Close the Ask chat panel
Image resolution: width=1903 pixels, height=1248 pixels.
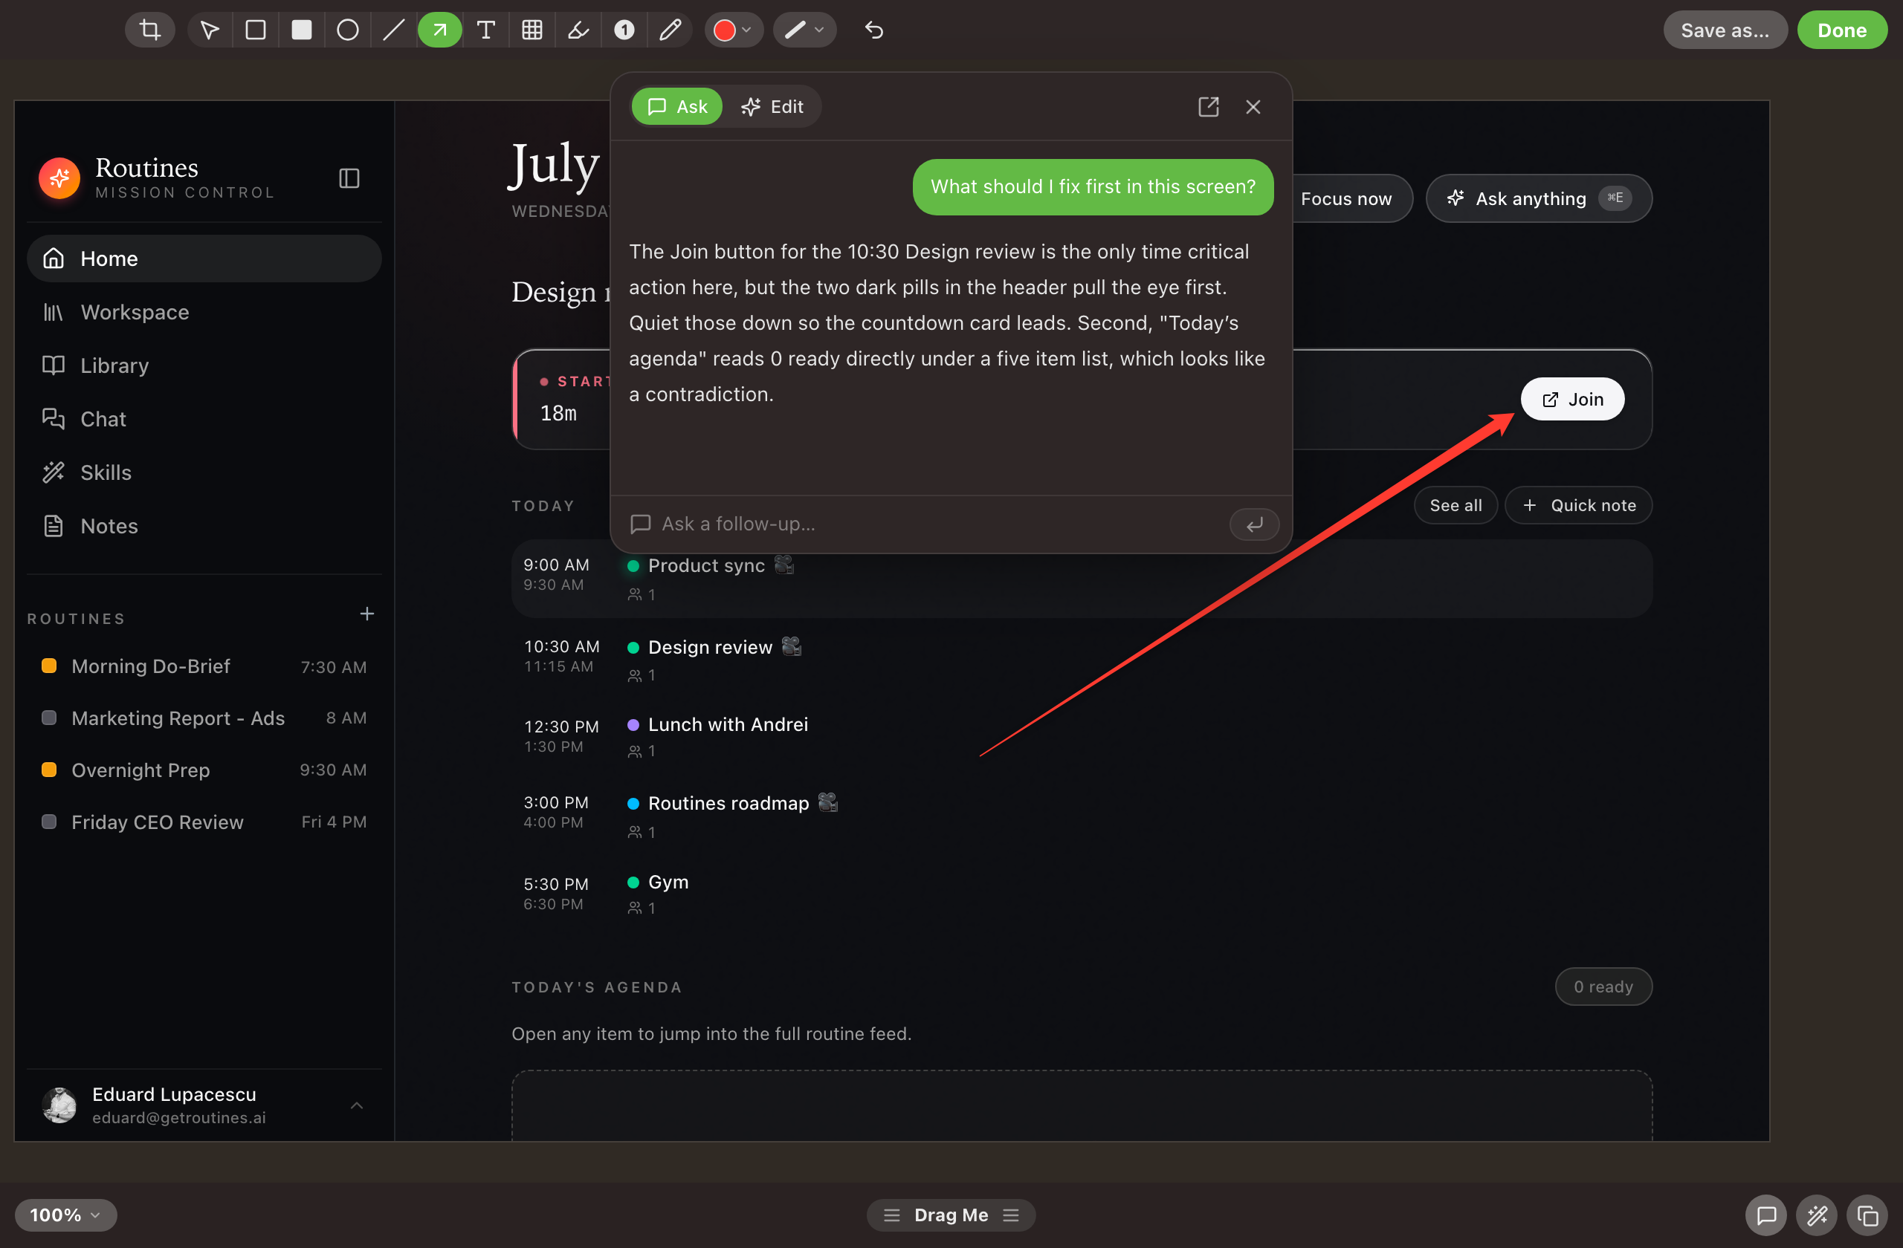click(x=1253, y=106)
